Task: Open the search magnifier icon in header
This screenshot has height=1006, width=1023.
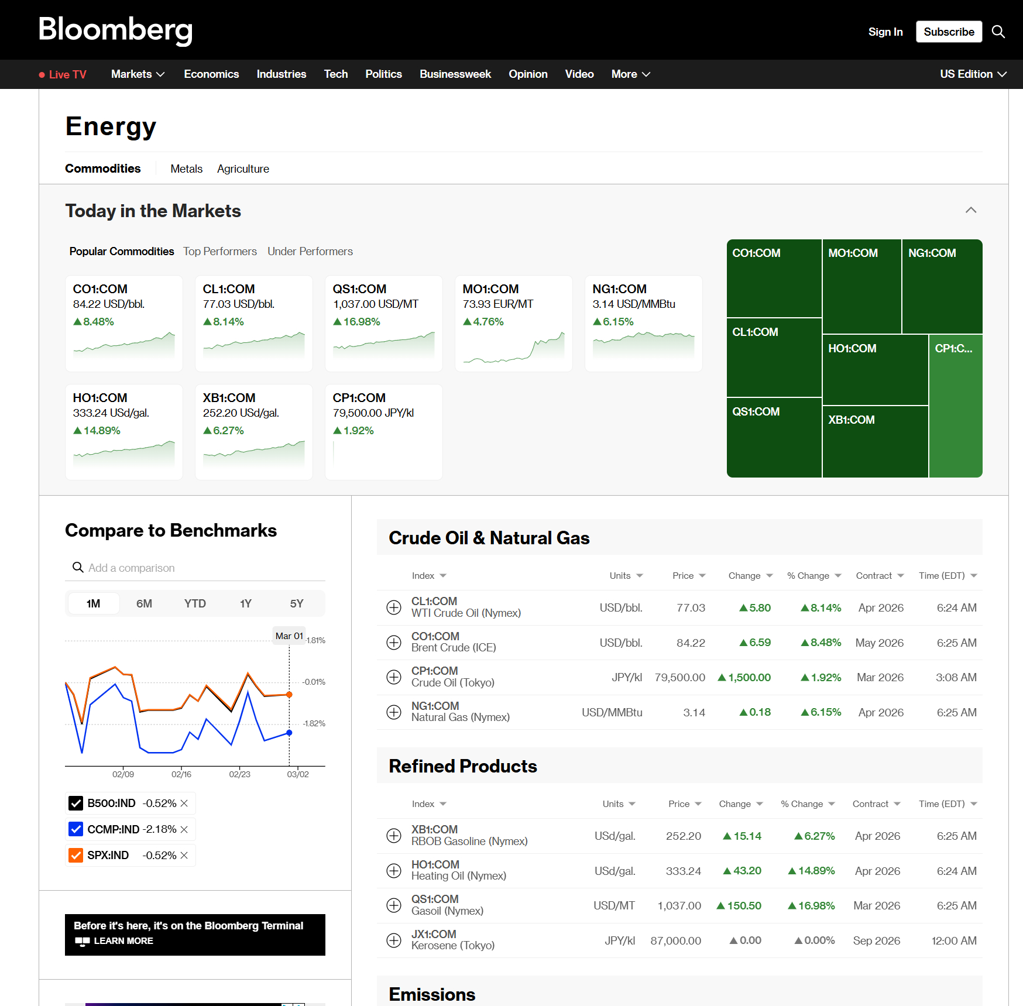Action: click(x=998, y=32)
